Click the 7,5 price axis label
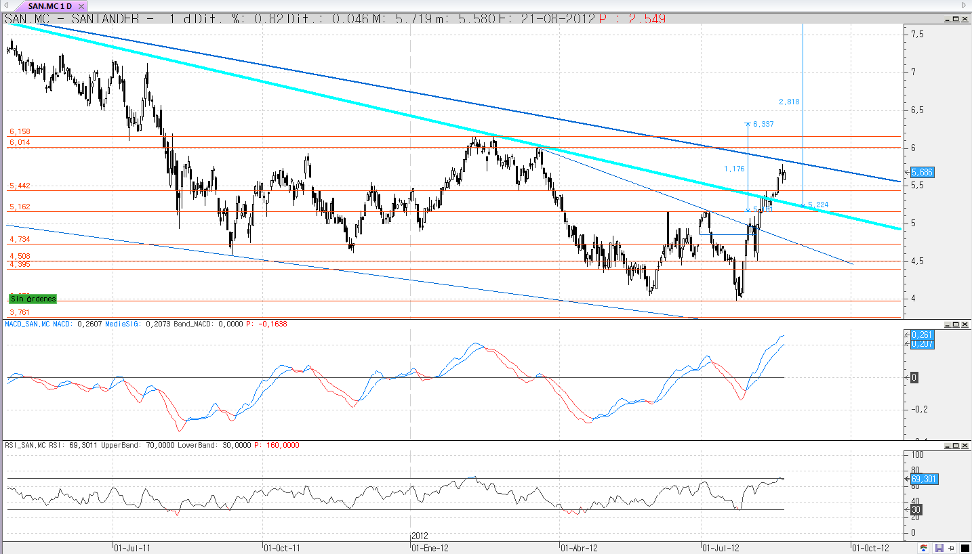Screen dimensions: 972x554 point(916,34)
